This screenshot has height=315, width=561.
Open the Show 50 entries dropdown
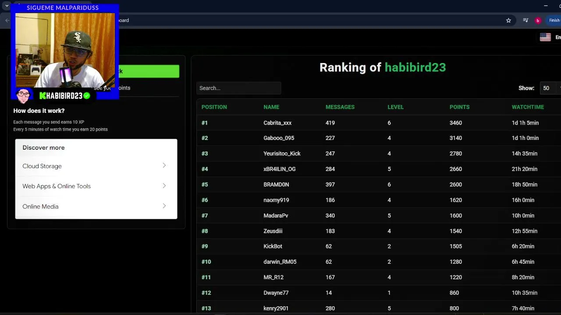(x=550, y=88)
